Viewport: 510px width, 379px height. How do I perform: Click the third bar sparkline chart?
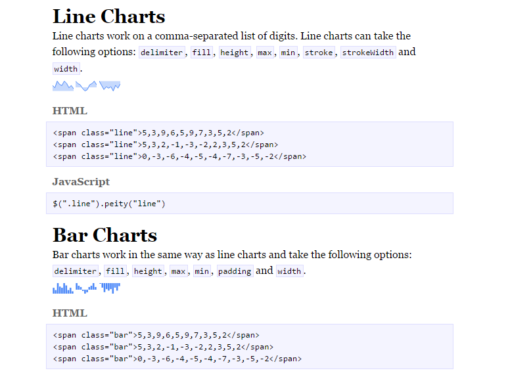(110, 288)
